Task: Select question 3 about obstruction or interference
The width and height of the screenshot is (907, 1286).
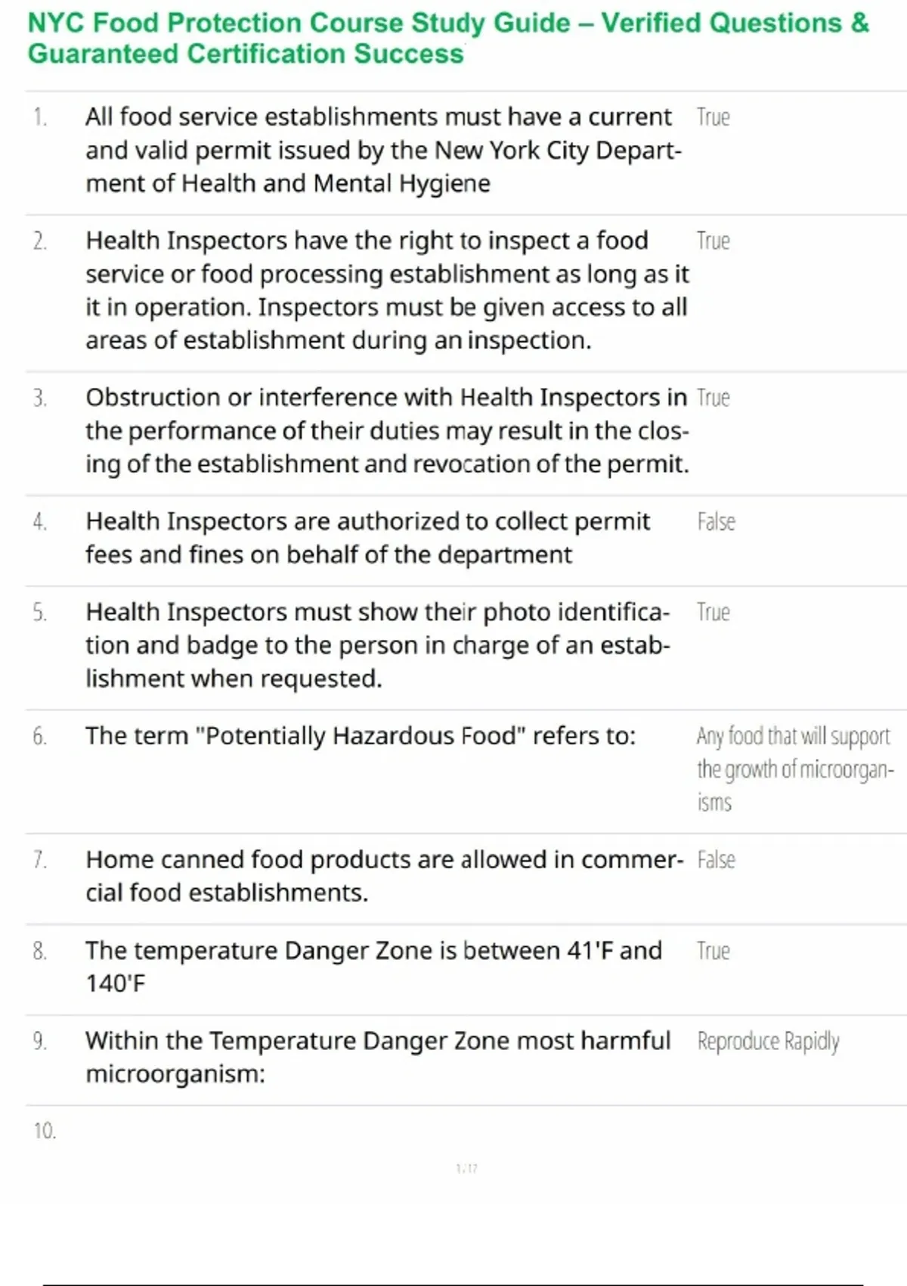Action: tap(386, 430)
